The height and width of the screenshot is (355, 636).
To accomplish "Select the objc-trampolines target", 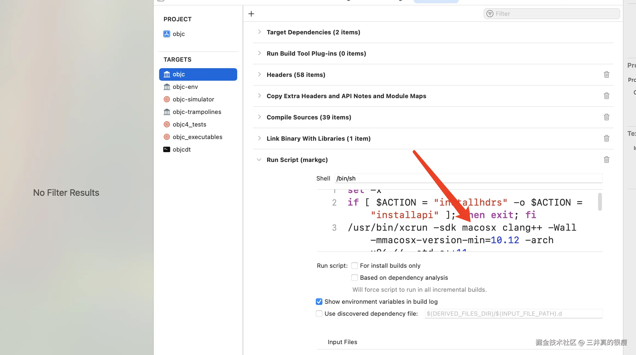I will [x=197, y=112].
